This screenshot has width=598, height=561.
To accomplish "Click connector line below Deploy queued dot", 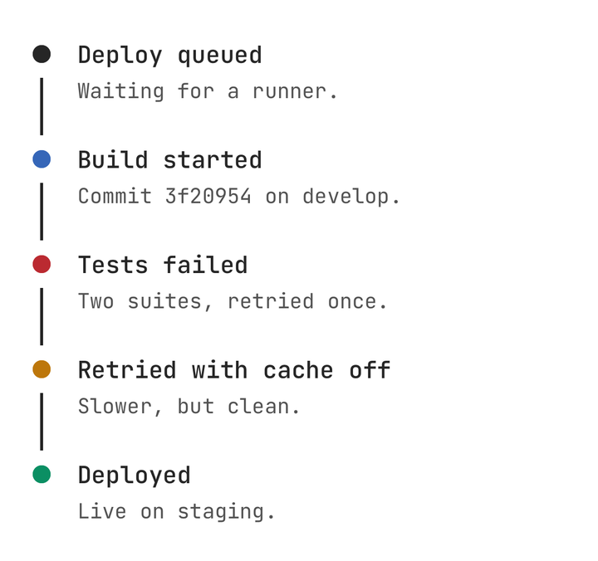I will click(x=42, y=106).
